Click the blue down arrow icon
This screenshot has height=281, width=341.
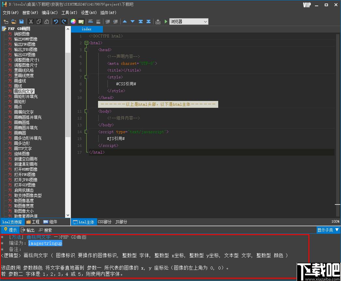click(x=133, y=21)
